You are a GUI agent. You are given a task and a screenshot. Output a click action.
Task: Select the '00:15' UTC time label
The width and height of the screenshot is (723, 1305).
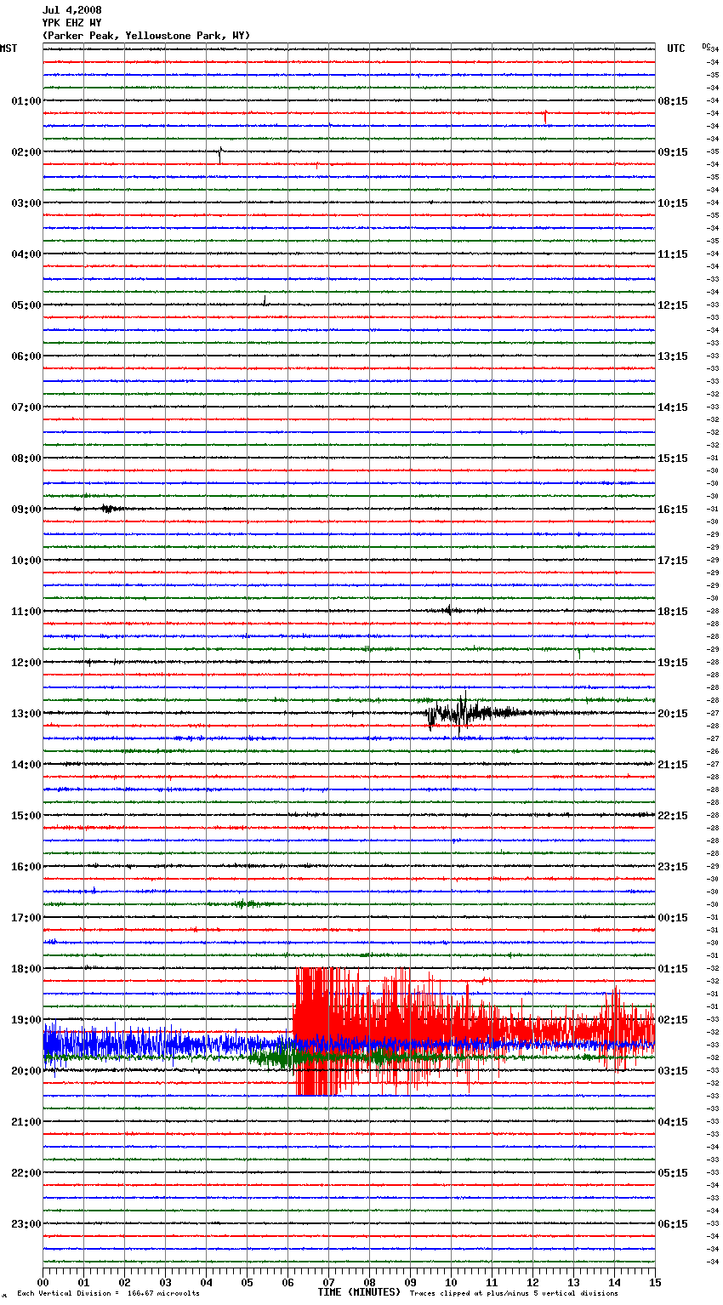click(673, 918)
